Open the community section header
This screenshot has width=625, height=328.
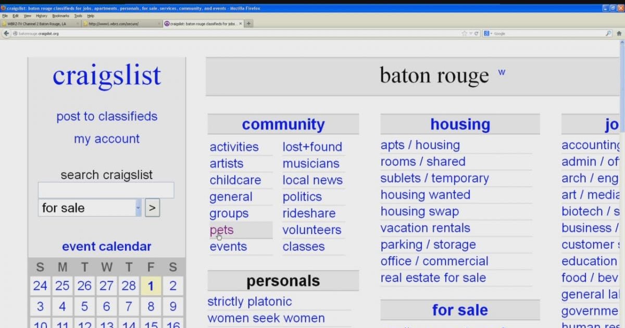coord(283,124)
